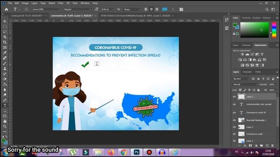Viewport: 280px width, 157px height.
Task: Create warped text from options bar
Action: point(173,9)
